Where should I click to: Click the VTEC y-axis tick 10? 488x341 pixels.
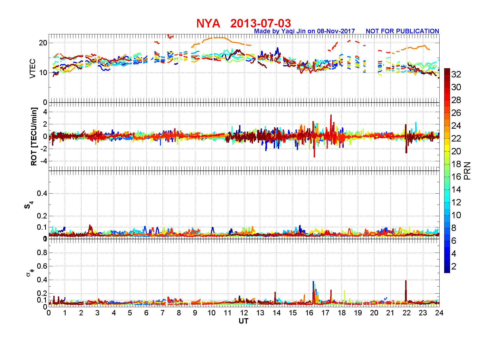click(x=43, y=73)
